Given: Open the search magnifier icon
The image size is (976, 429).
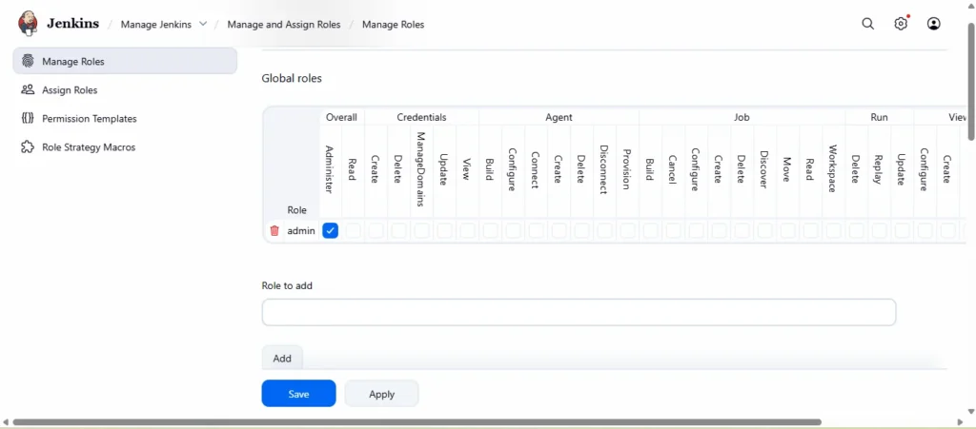Looking at the screenshot, I should (x=867, y=24).
